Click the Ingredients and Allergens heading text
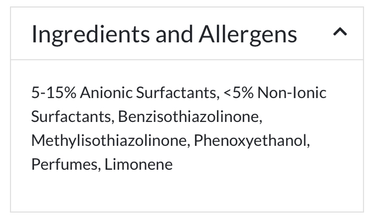 (164, 35)
